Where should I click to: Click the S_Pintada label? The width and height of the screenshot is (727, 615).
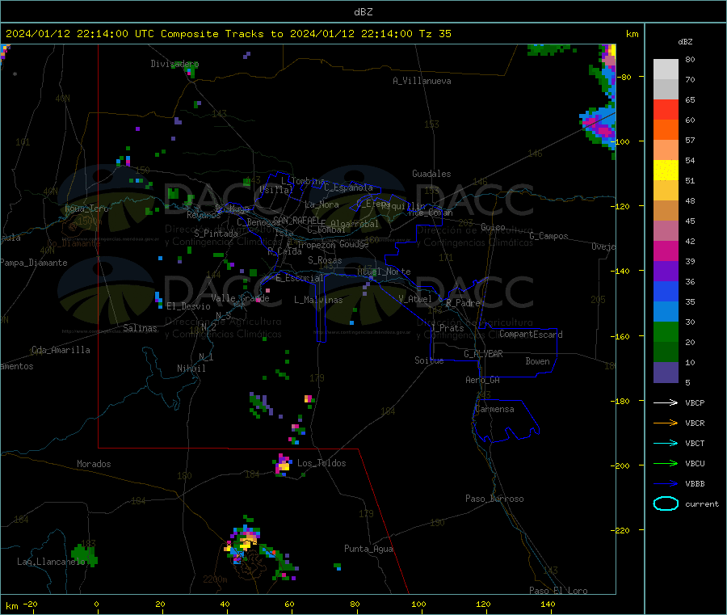[x=216, y=234]
